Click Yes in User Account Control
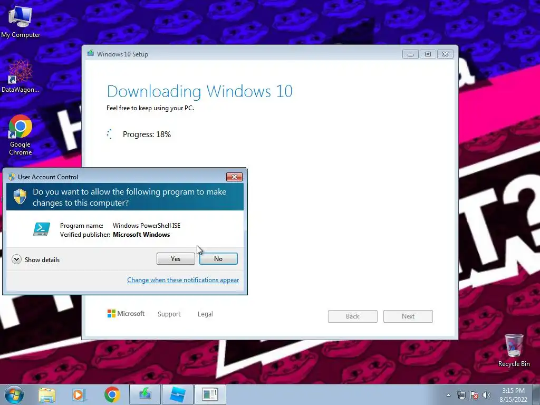540x405 pixels. coord(176,258)
